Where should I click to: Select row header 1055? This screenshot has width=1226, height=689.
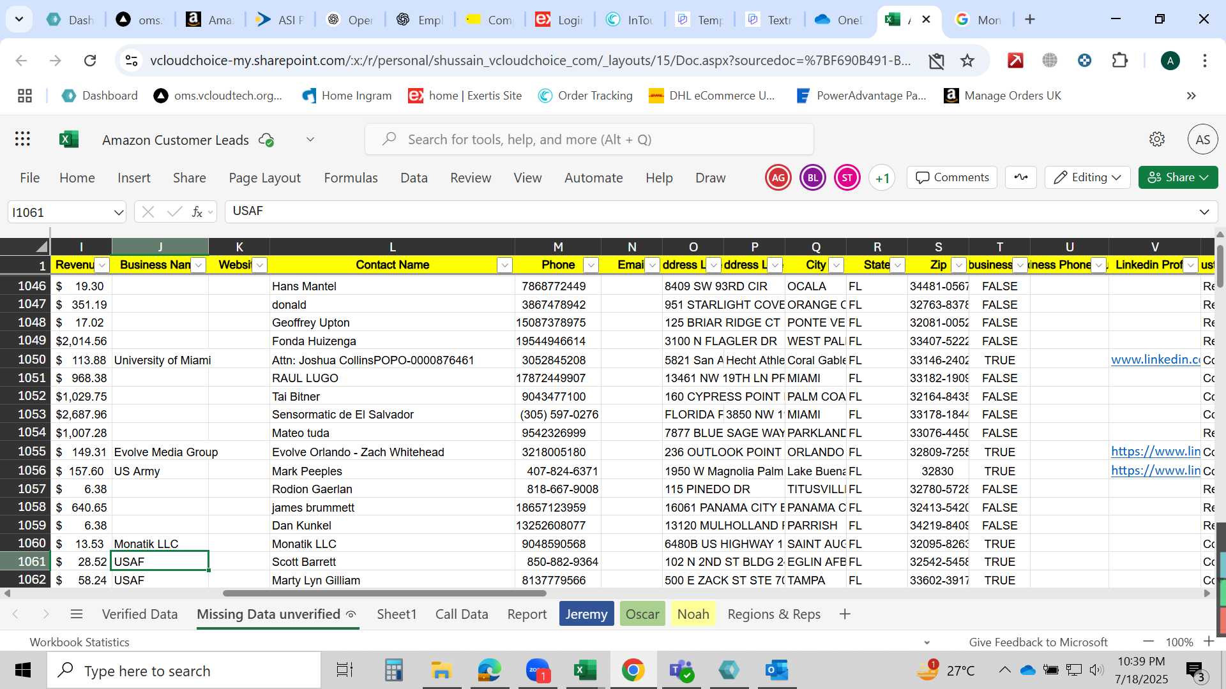click(x=26, y=452)
